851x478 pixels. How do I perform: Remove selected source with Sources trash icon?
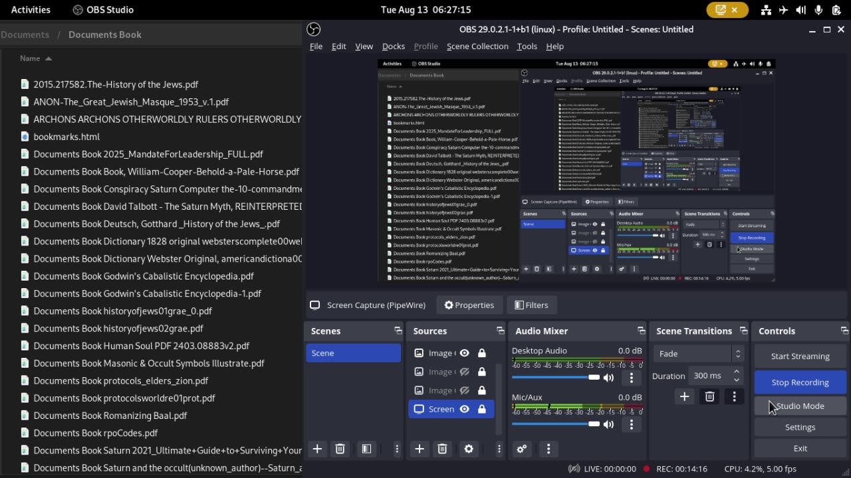coord(442,449)
